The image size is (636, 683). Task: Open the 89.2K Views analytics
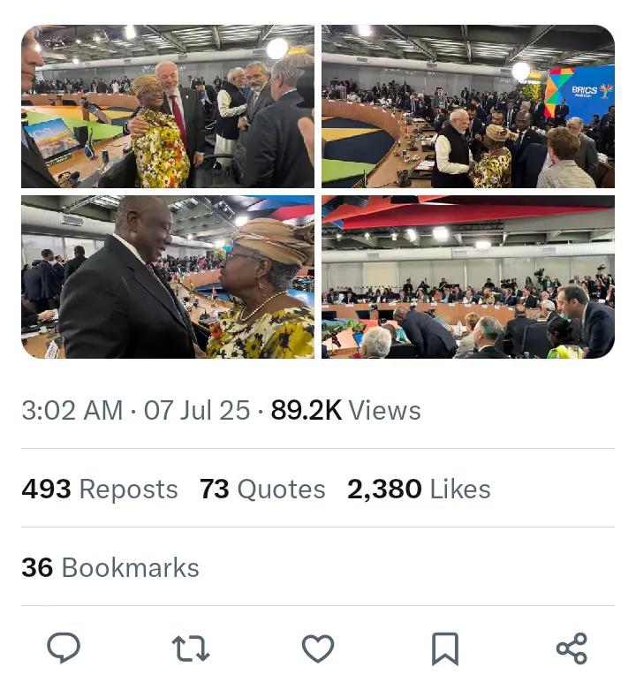click(x=346, y=410)
